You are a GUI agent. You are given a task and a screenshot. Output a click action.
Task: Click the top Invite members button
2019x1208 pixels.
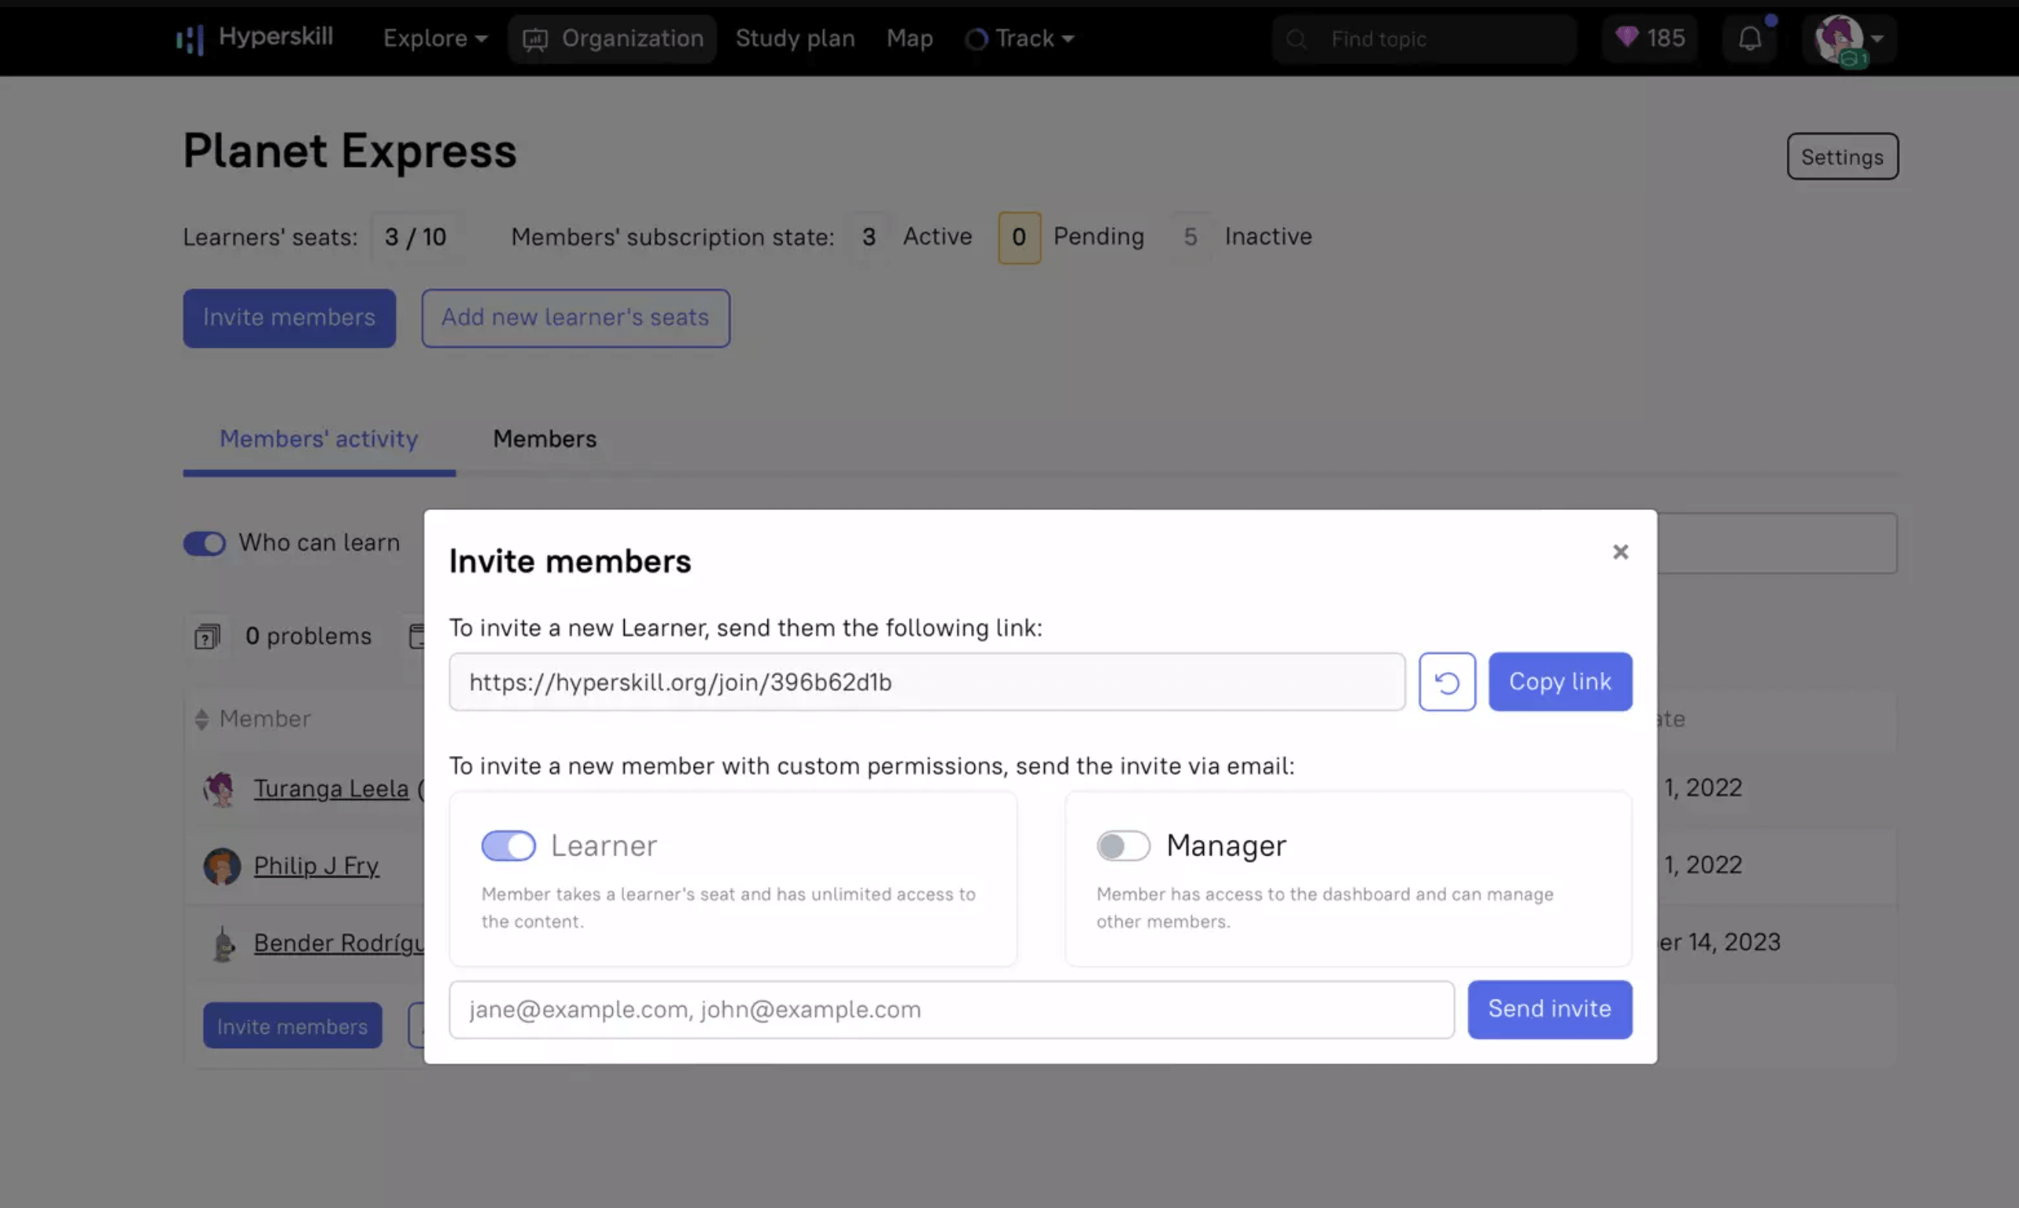tap(289, 318)
